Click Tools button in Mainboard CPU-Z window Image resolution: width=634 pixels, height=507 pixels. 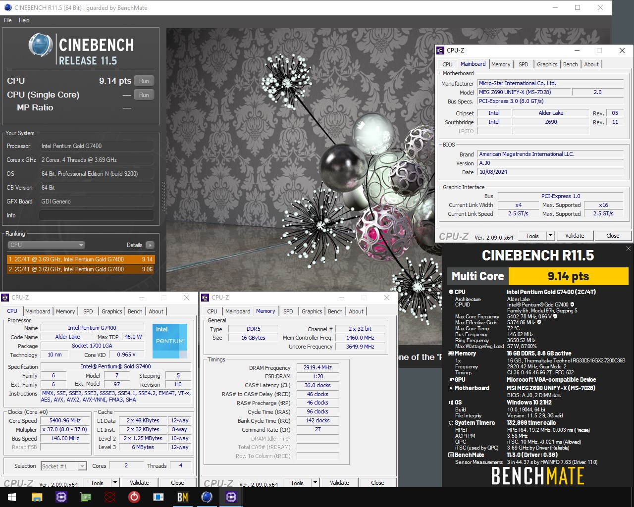[x=532, y=236]
